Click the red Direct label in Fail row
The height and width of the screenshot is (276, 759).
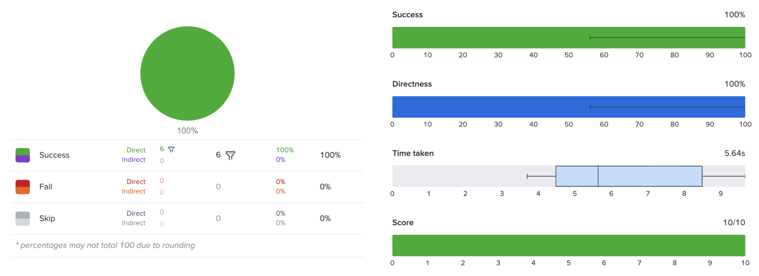(x=136, y=182)
